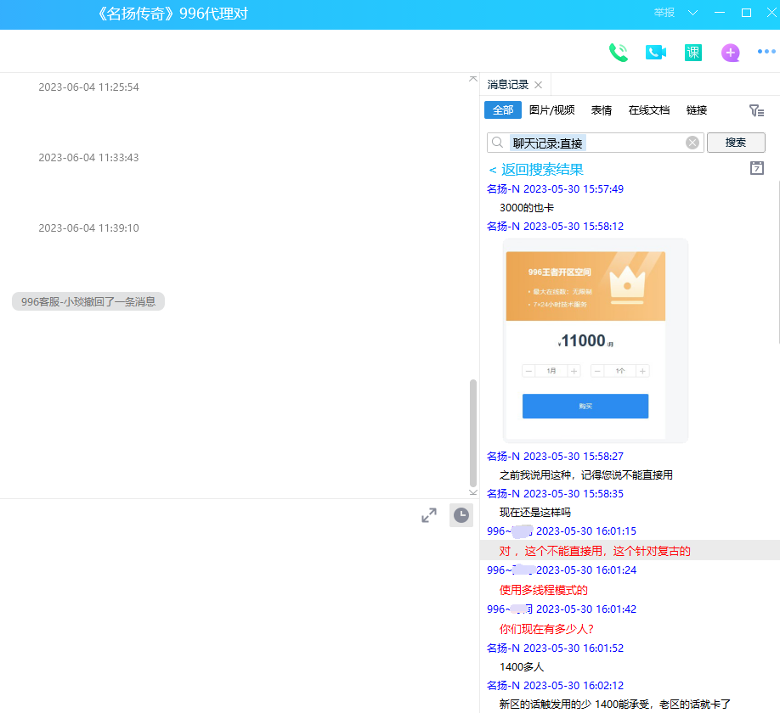The height and width of the screenshot is (713, 780).
Task: Open the calendar date picker icon
Action: pos(756,168)
